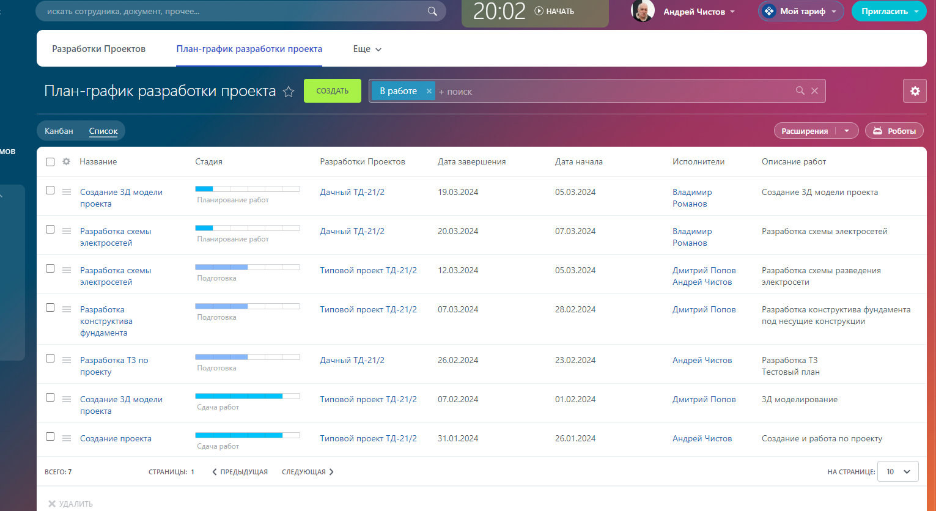Open row menu for 'Разработка ТЗ по проекту'

coord(67,360)
